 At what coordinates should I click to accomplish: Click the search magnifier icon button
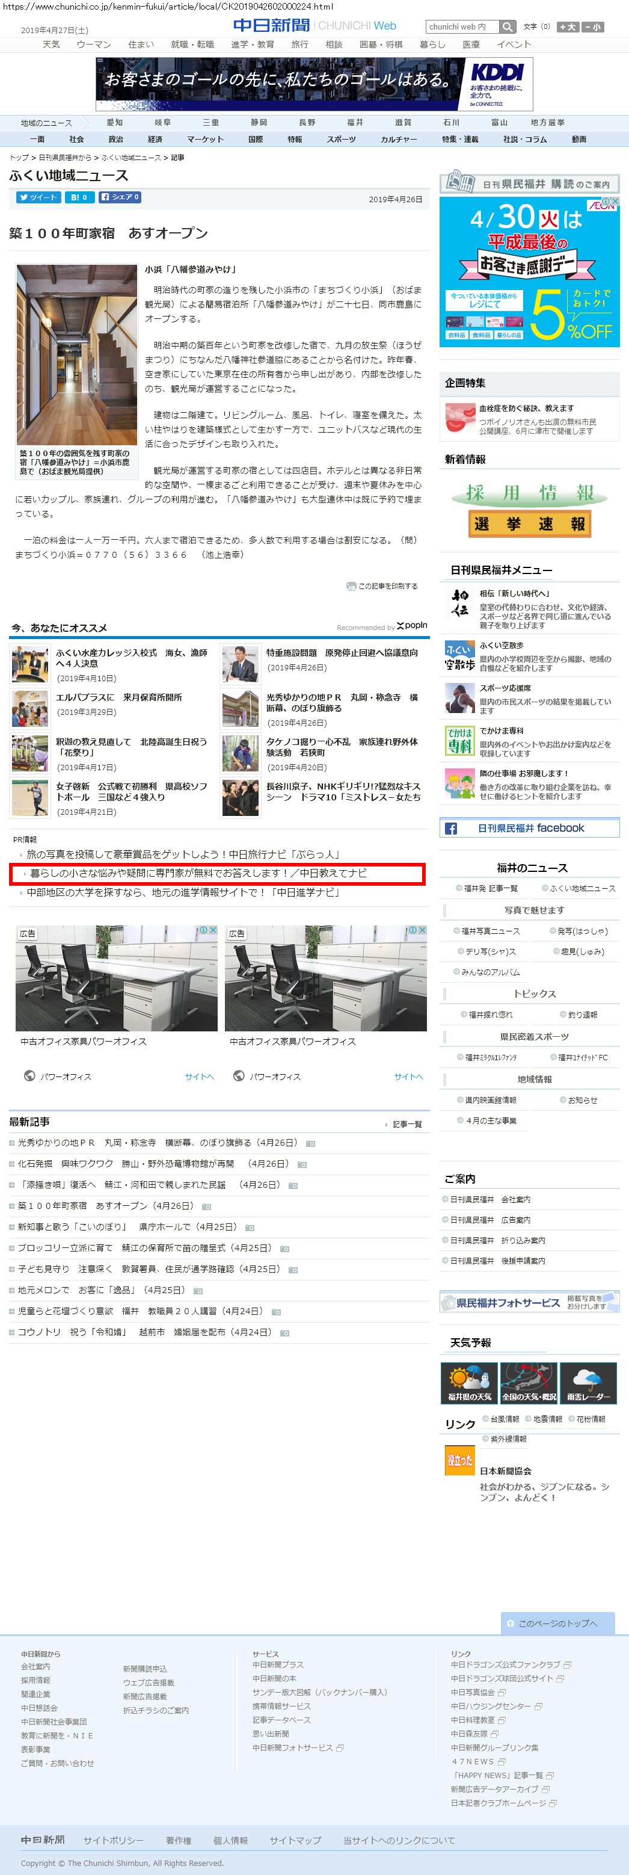click(508, 27)
